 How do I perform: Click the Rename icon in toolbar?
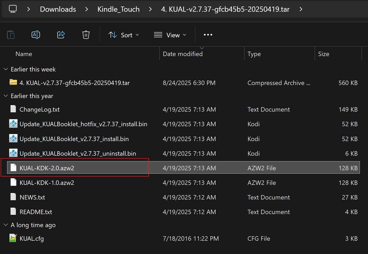click(36, 35)
